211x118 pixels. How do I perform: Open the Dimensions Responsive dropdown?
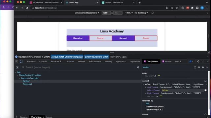pyautogui.click(x=87, y=13)
